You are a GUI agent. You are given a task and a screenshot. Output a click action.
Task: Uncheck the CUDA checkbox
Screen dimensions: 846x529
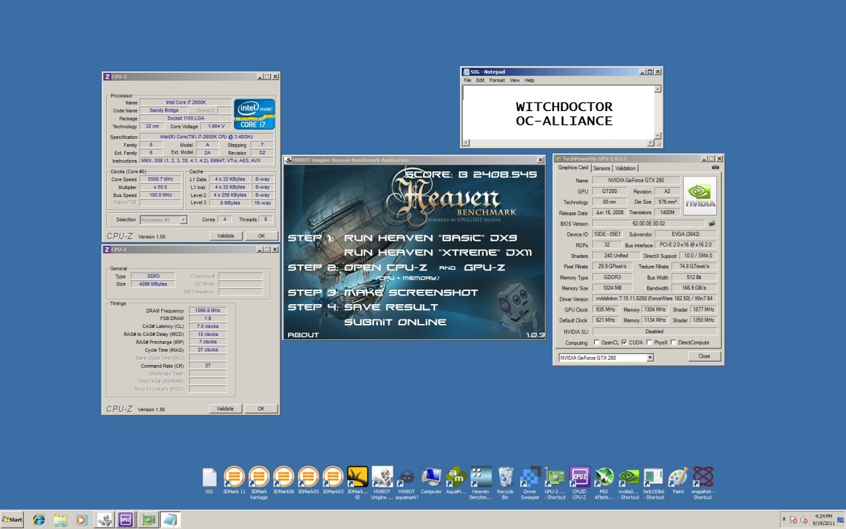click(625, 343)
